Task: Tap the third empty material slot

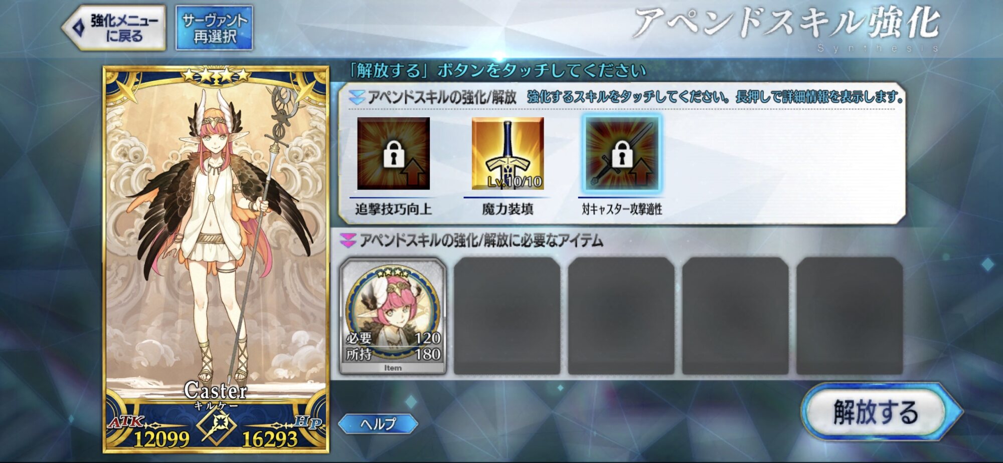Action: (x=621, y=316)
